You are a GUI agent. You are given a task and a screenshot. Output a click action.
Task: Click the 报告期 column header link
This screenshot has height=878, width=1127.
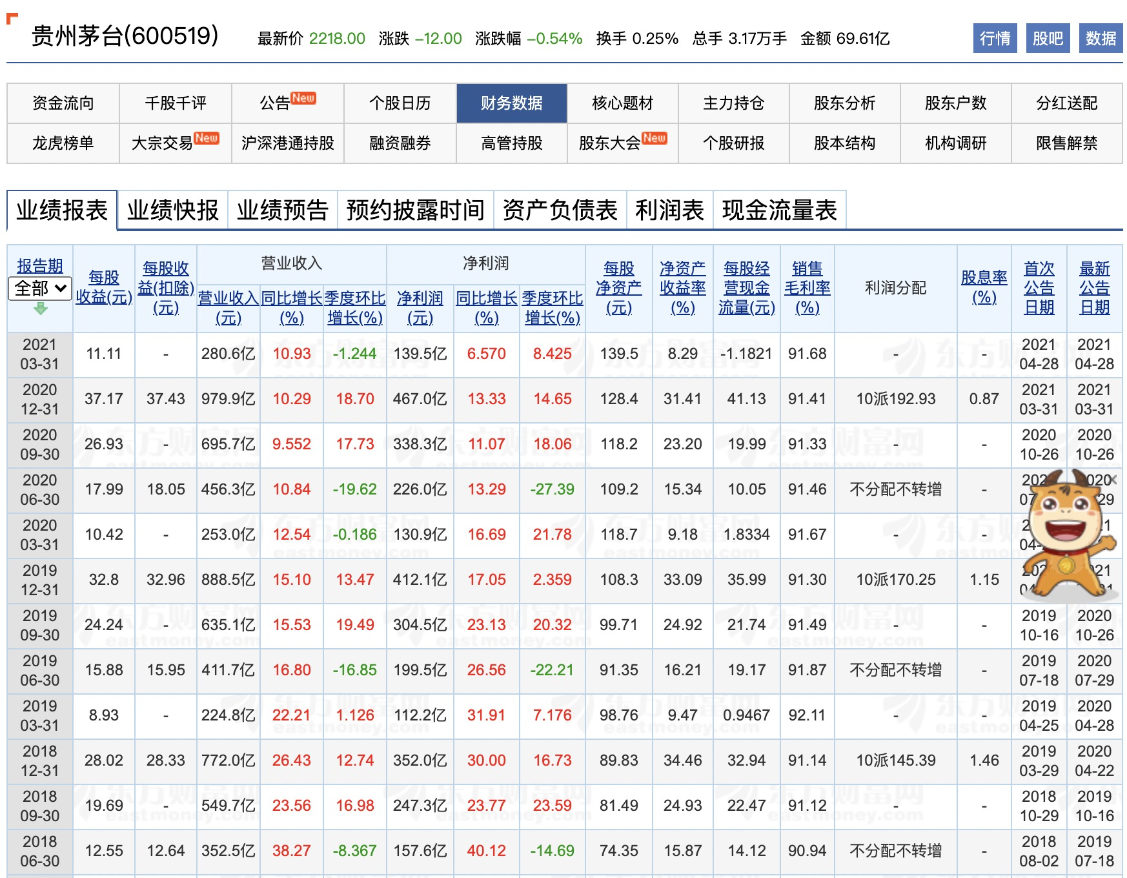(40, 265)
